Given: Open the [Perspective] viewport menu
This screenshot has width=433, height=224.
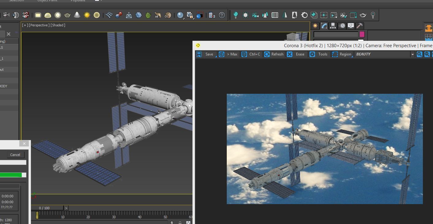Looking at the screenshot, I should coord(39,25).
